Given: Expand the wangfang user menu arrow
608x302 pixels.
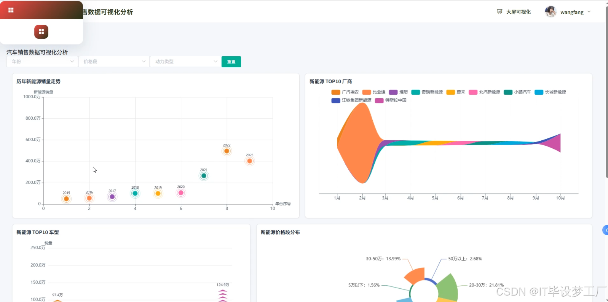Looking at the screenshot, I should point(589,12).
